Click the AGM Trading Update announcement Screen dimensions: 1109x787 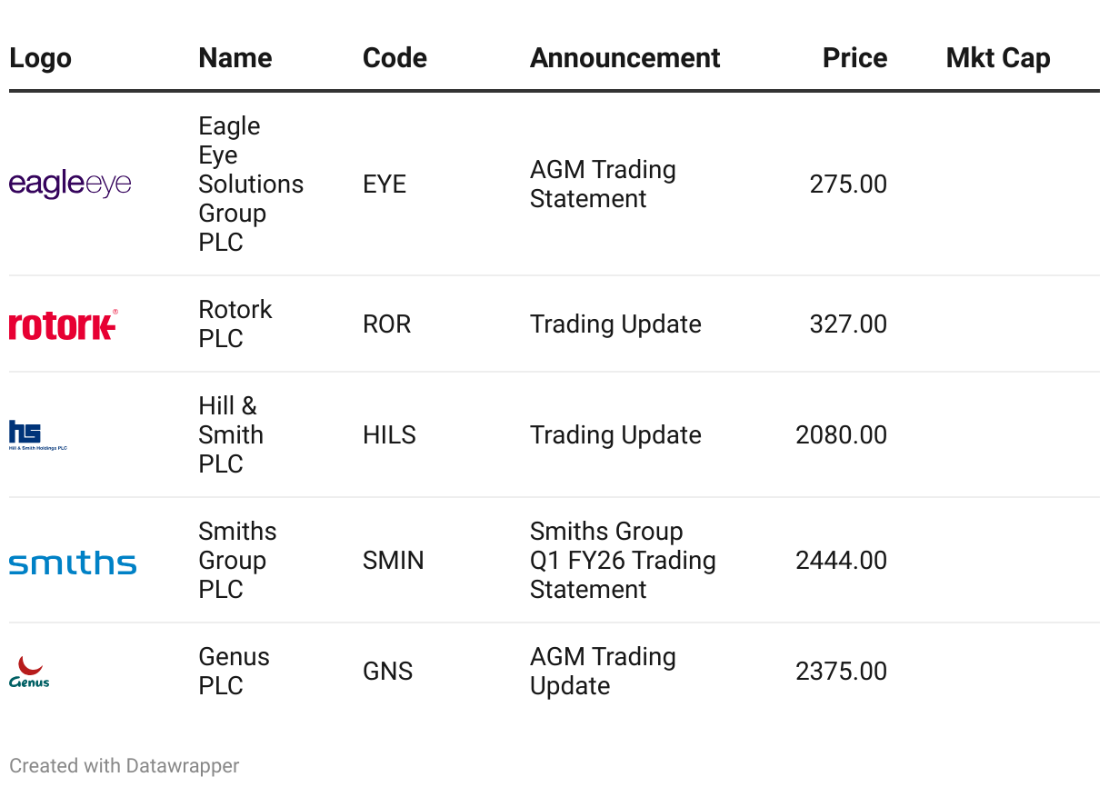click(x=603, y=672)
